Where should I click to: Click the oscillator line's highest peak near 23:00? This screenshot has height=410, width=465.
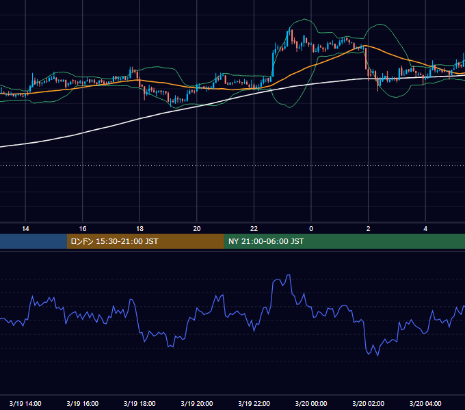tap(289, 275)
